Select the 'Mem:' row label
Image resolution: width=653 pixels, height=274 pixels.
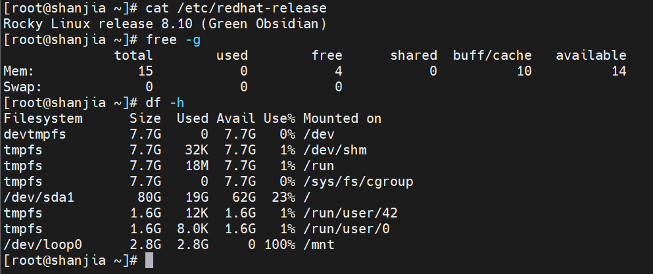[x=20, y=72]
